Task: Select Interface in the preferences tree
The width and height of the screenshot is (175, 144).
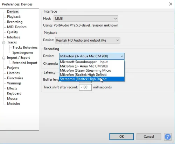Action: (x=14, y=37)
